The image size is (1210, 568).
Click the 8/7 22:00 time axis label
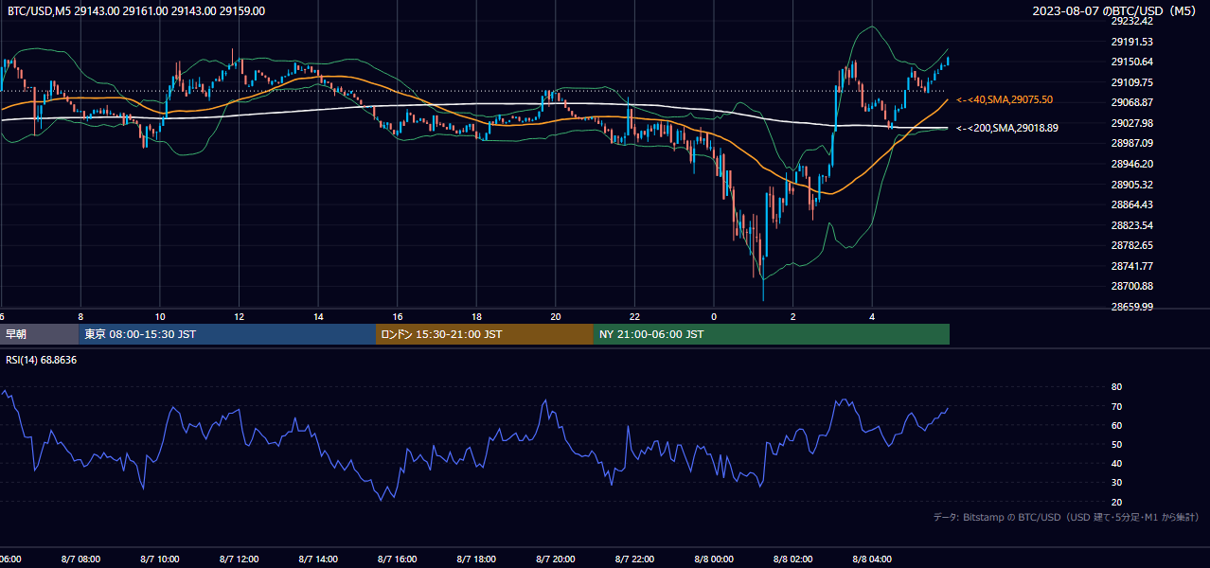coord(635,559)
